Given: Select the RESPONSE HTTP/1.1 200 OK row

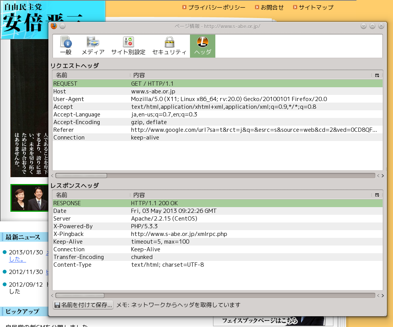Looking at the screenshot, I should point(218,203).
